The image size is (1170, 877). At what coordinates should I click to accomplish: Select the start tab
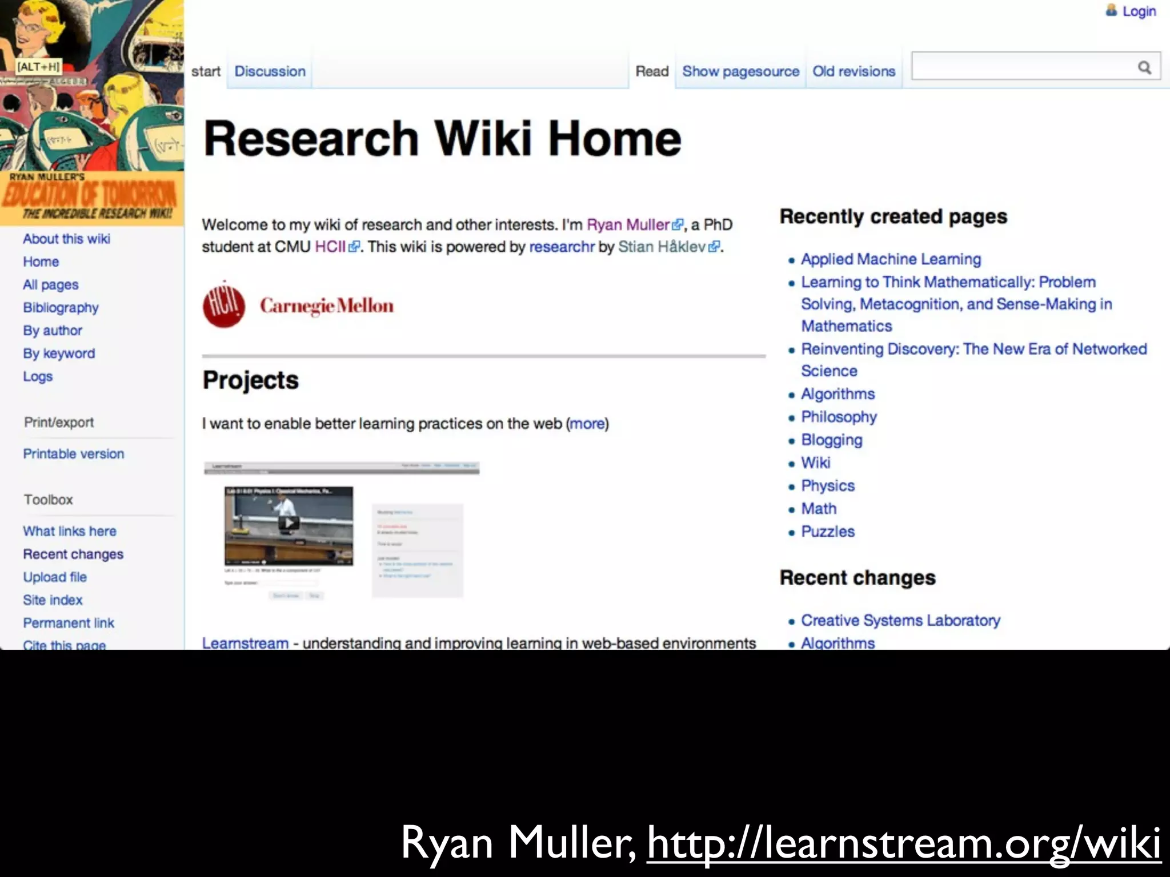[x=206, y=71]
